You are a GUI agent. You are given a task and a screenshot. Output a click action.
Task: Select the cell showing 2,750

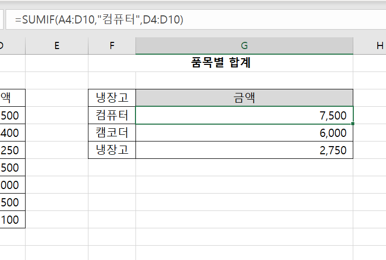point(244,150)
